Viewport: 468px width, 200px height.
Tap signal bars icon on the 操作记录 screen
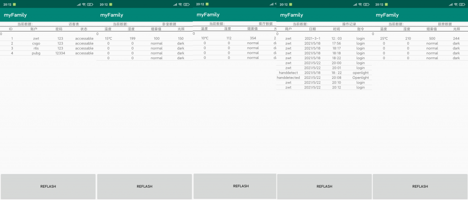(x=355, y=5)
